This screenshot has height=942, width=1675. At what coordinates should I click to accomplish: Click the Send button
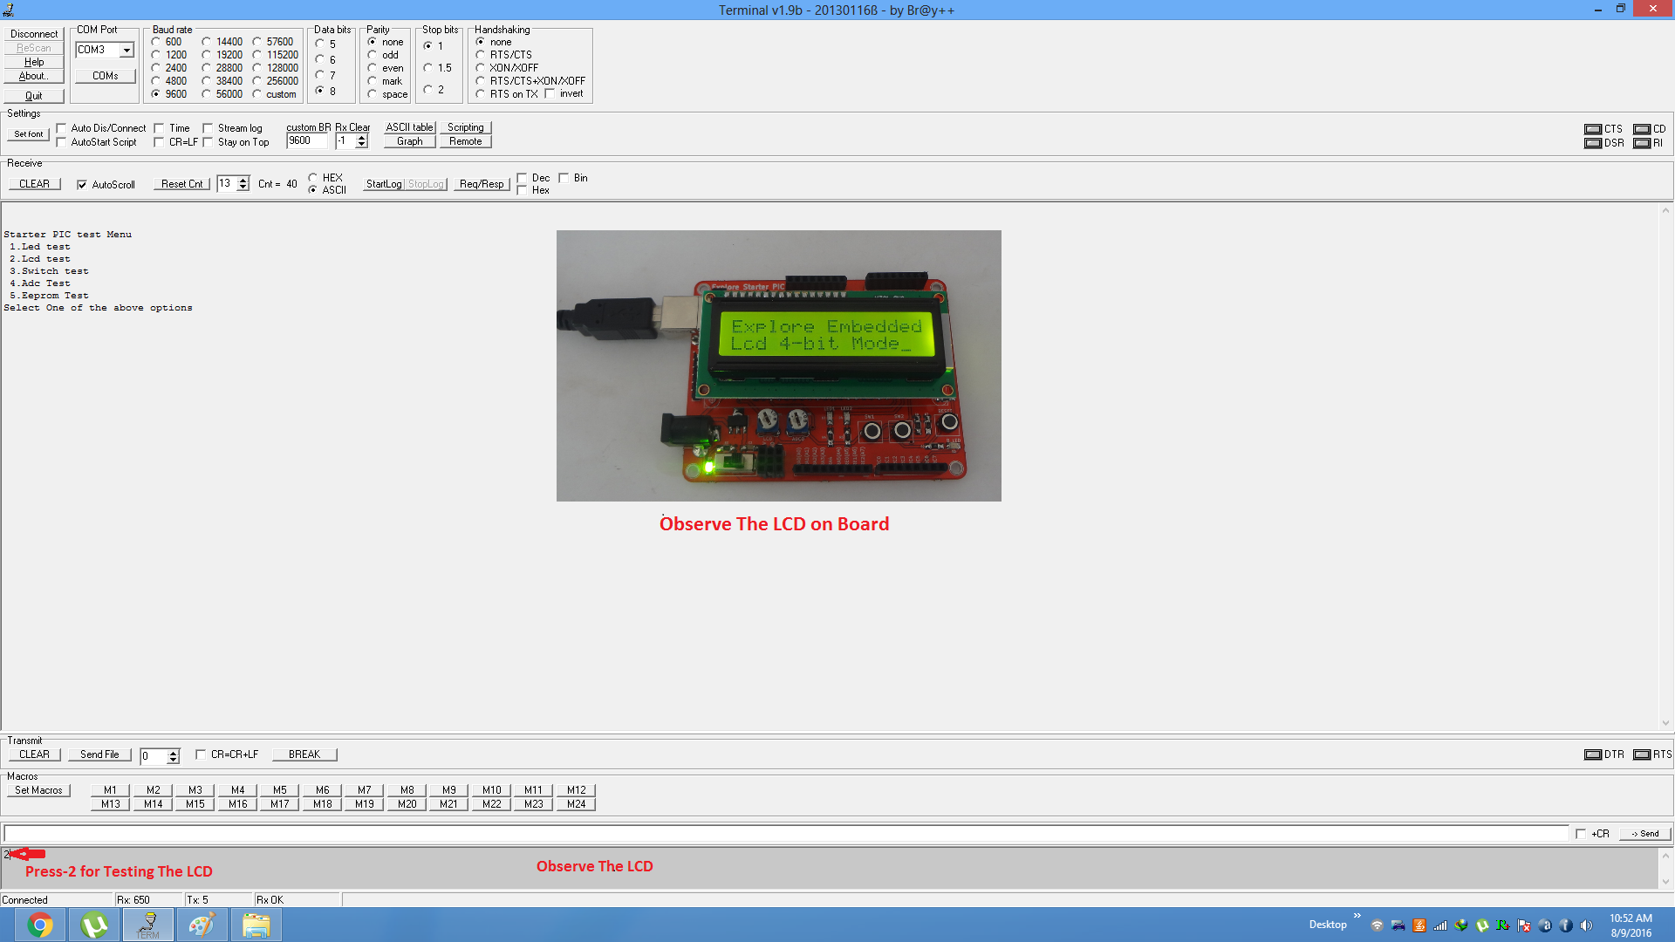1645,834
